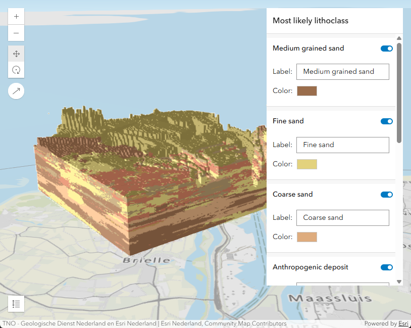
Task: Turn off Anthropogenic deposit switch
Action: [x=386, y=267]
